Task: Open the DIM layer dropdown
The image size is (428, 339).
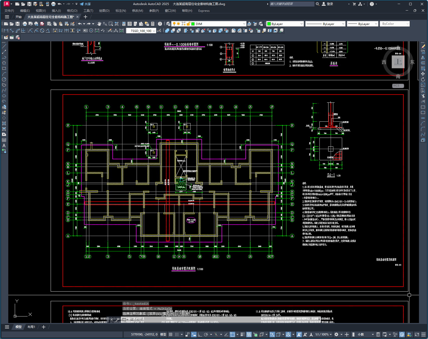Action: point(244,24)
